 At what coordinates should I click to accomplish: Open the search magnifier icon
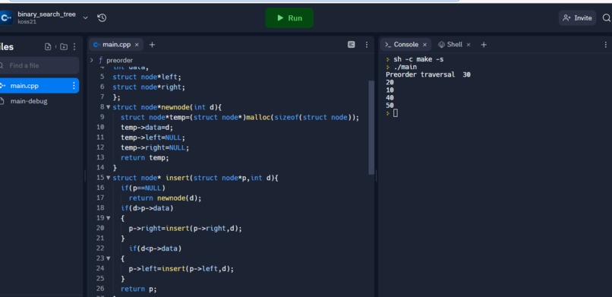click(606, 18)
